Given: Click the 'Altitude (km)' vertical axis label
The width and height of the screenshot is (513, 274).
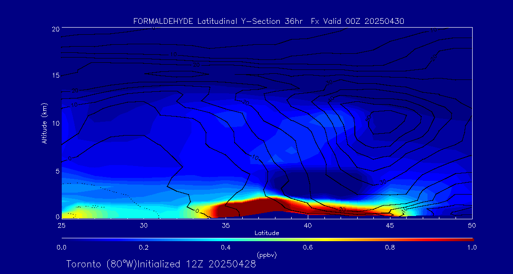Looking at the screenshot, I should click(x=44, y=123).
